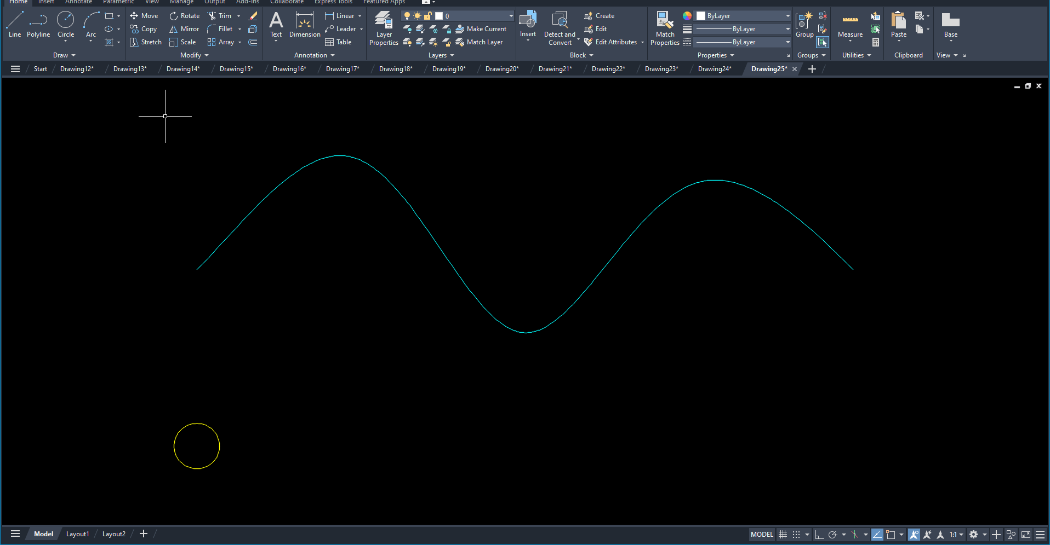This screenshot has width=1050, height=545.
Task: Click the Offset tool icon
Action: (x=253, y=42)
